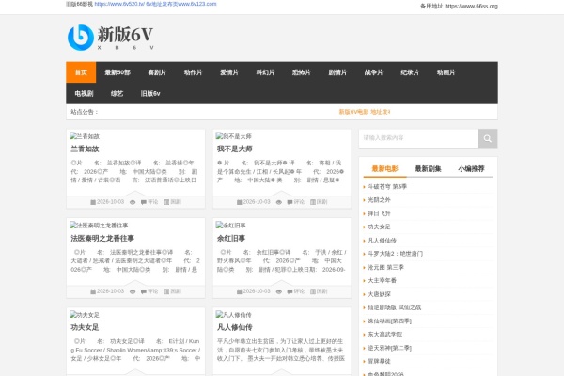
Task: Open 剧情片 category
Action: 337,72
